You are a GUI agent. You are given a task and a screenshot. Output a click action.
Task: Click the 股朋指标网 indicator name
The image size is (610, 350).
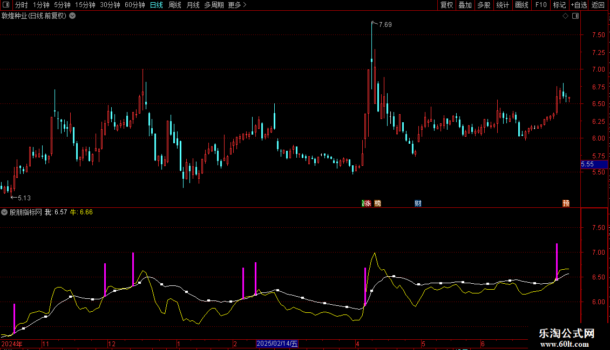26,212
